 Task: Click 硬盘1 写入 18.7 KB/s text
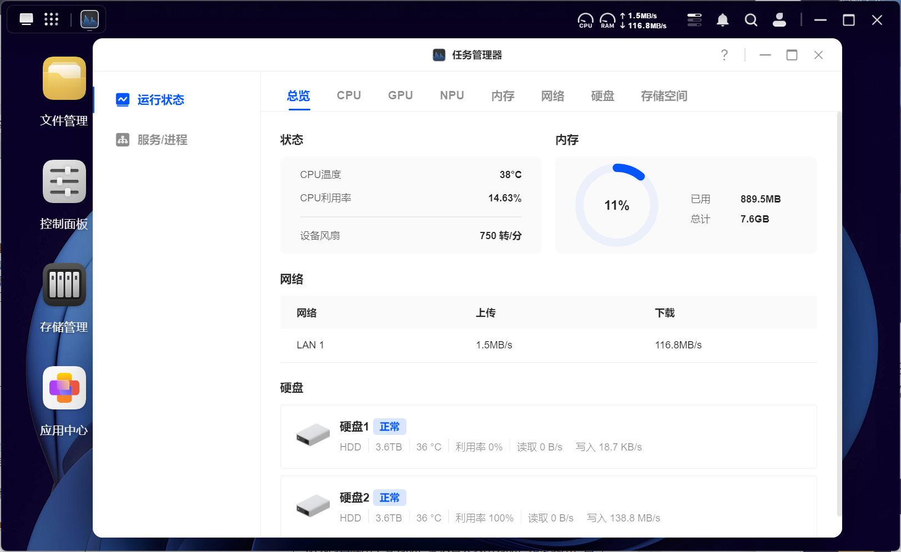click(x=609, y=447)
